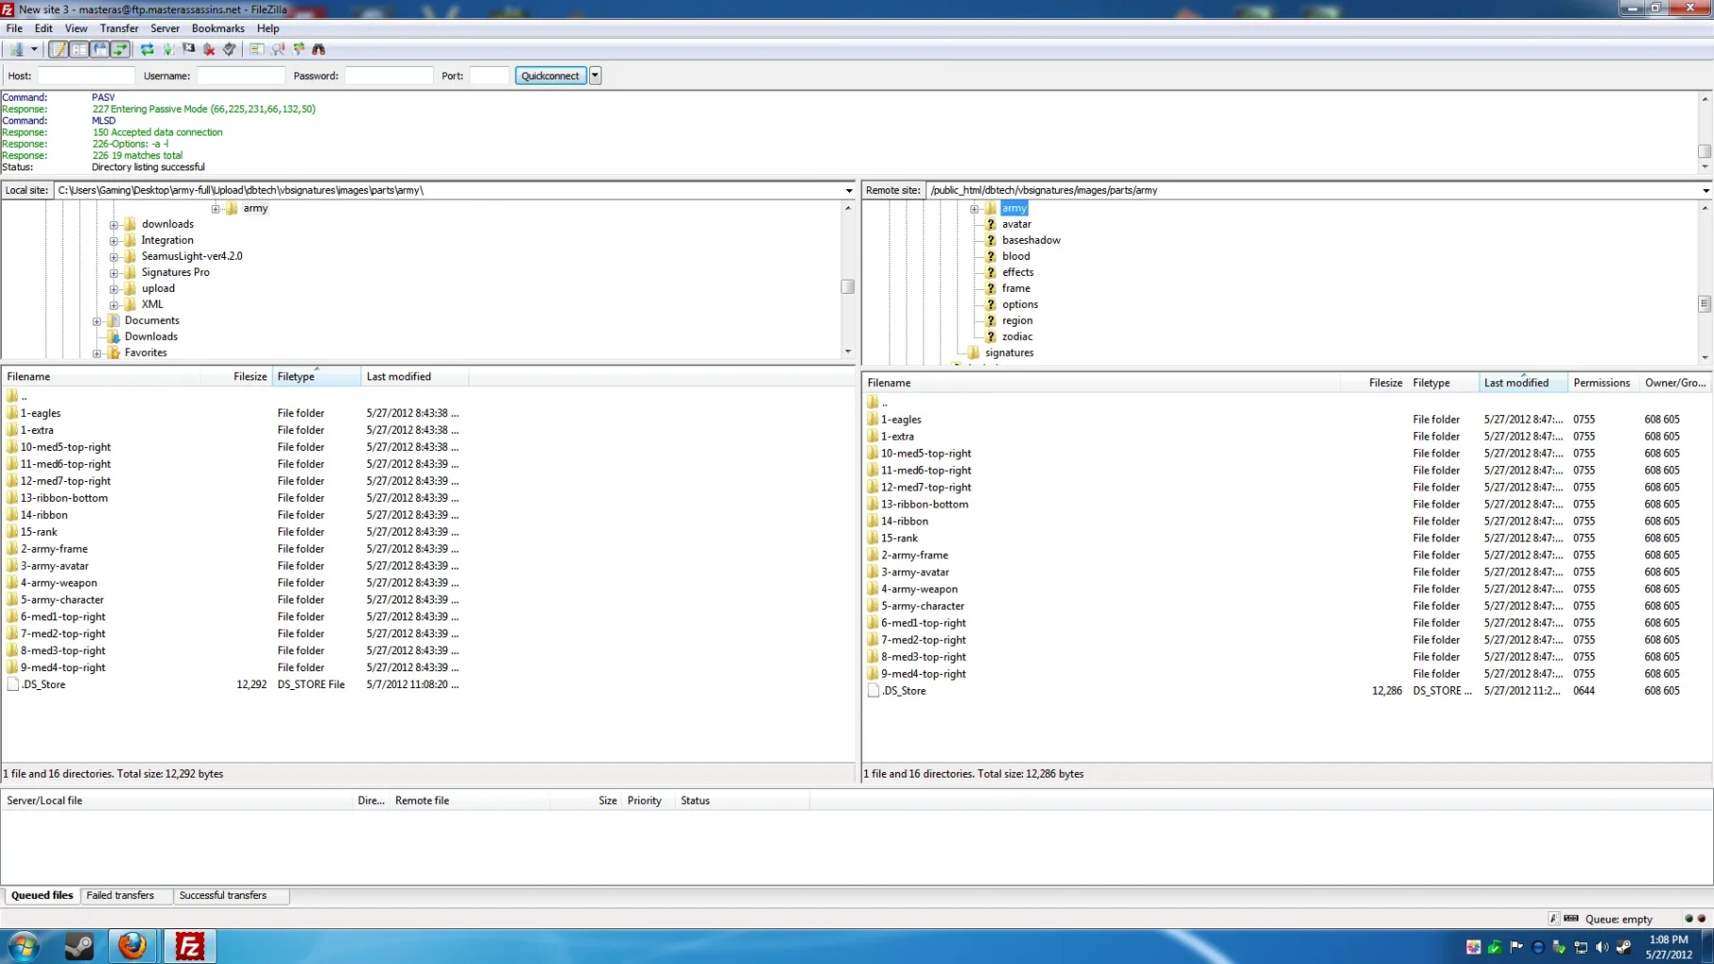Toggle the transfer queue display
This screenshot has width=1714, height=964.
pyautogui.click(x=120, y=49)
